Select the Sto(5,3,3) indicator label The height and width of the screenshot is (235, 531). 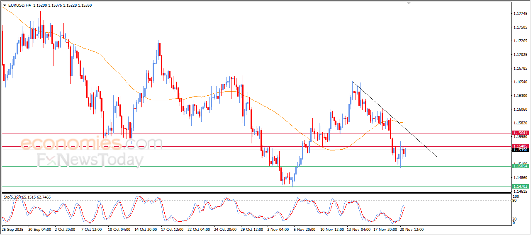[13, 197]
